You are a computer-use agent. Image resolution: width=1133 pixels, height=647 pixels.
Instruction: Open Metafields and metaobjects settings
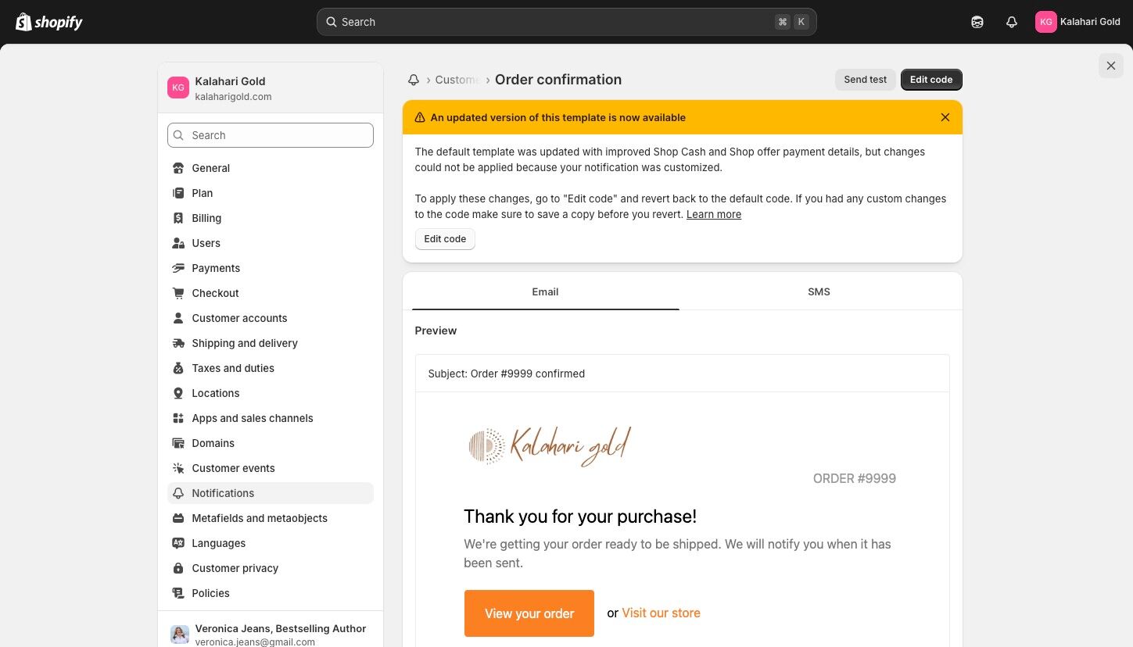pos(259,518)
